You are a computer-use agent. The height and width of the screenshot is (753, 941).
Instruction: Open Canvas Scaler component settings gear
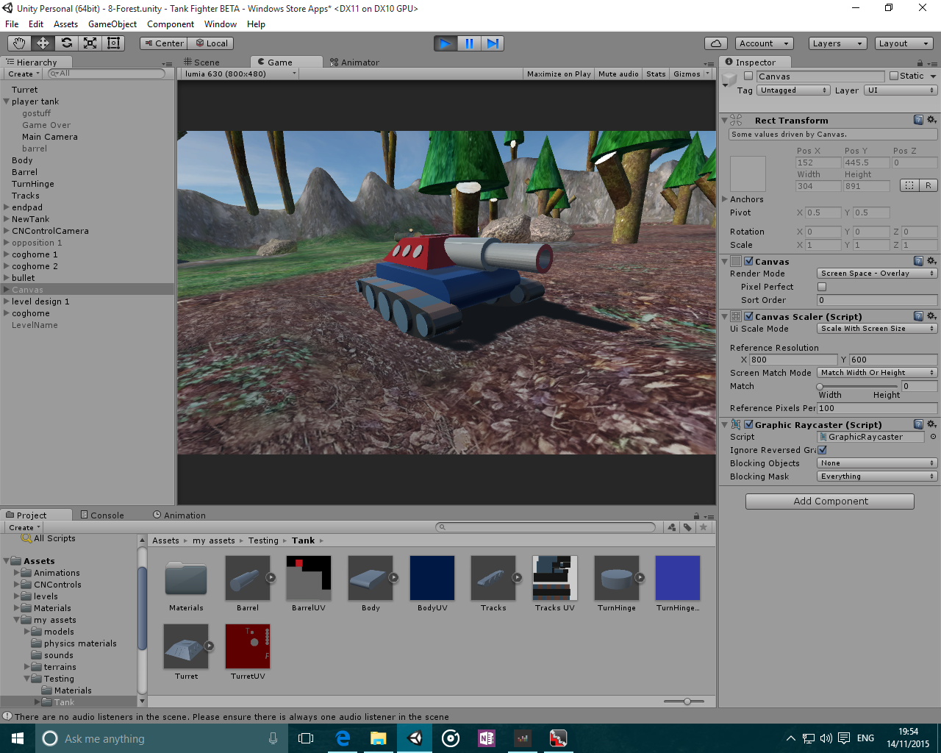click(x=931, y=316)
